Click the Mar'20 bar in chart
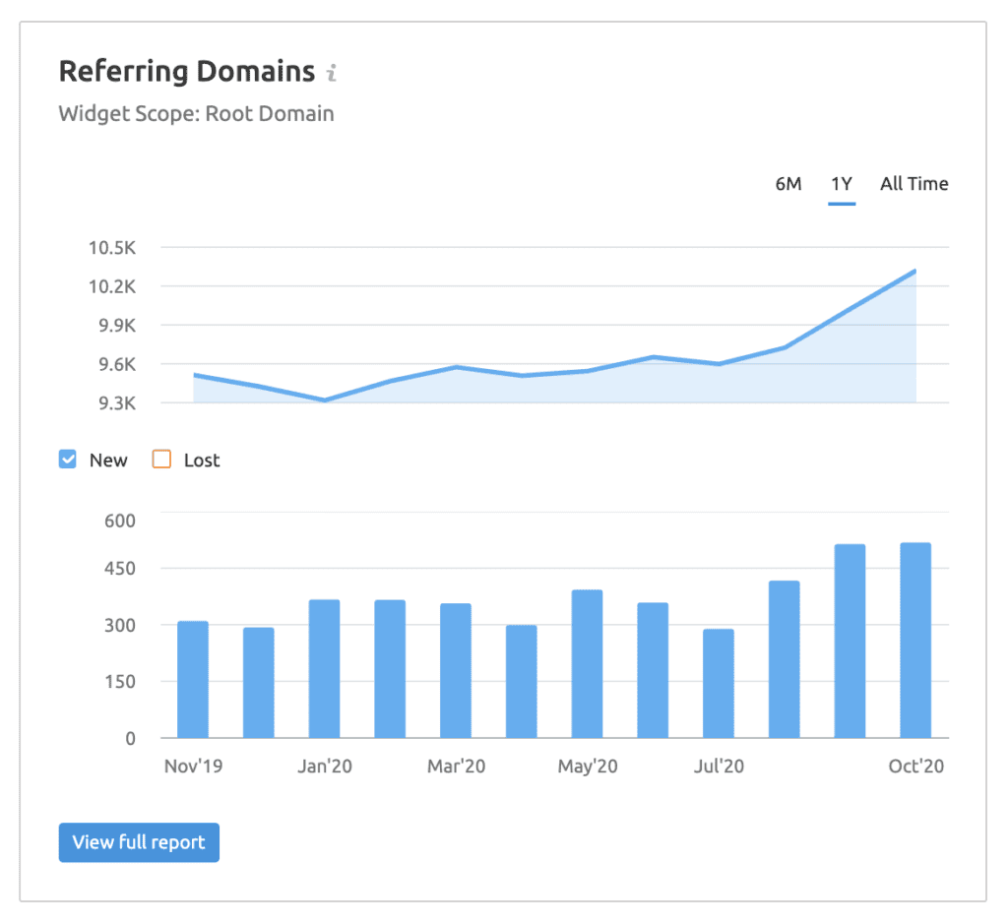The height and width of the screenshot is (923, 1008). pos(456,670)
